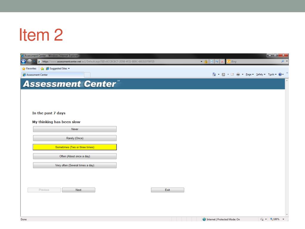The height and width of the screenshot is (229, 305).
Task: Select the Rarely (Once) response
Action: (75, 138)
